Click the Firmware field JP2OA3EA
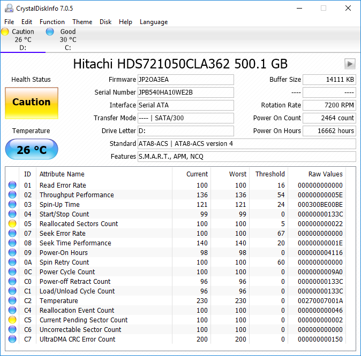Screen dimensions: 361x356 pos(186,80)
